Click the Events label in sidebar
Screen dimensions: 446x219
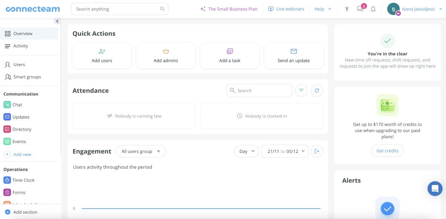(x=19, y=141)
